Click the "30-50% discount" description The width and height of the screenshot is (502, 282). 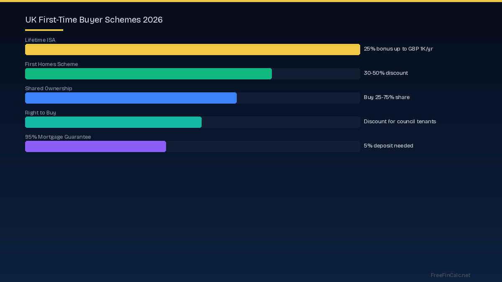(386, 73)
